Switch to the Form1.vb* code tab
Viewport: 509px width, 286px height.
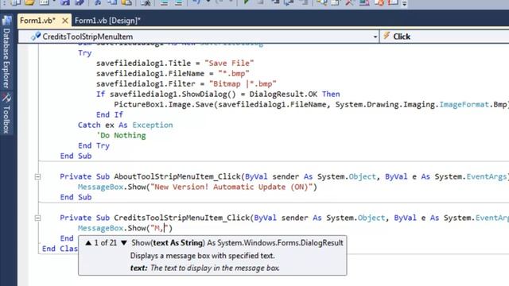[37, 21]
